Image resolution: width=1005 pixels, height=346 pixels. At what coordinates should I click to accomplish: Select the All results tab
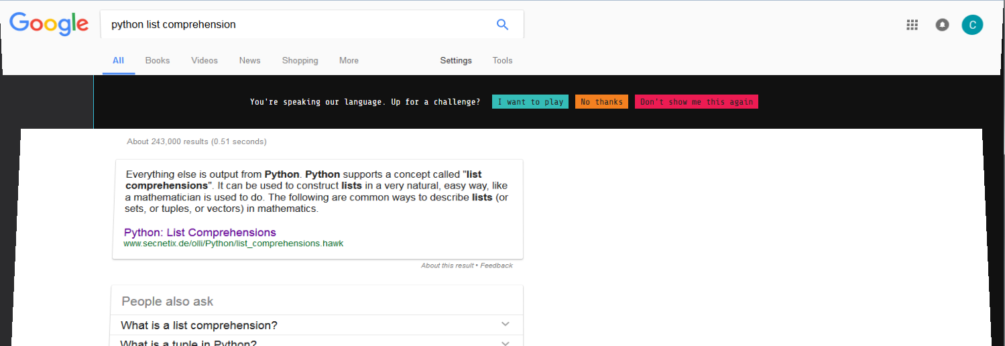coord(119,60)
